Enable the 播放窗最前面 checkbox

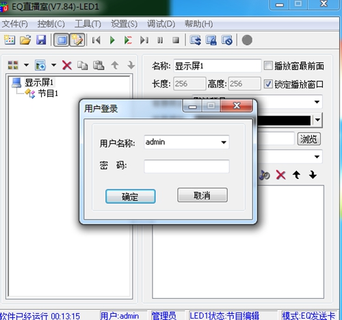click(268, 66)
